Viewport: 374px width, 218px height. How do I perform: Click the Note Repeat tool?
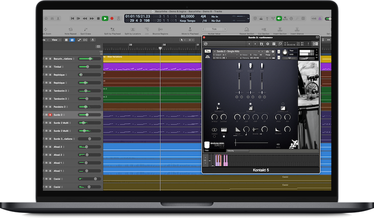tap(71, 31)
